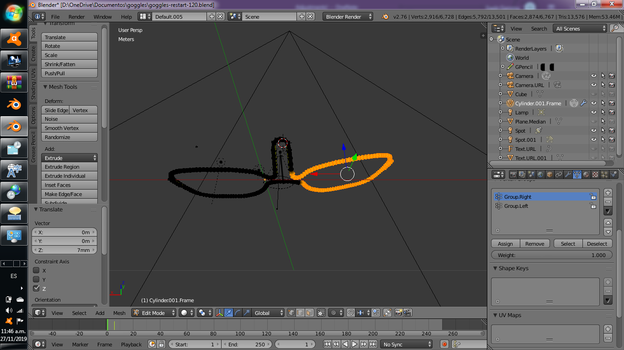
Task: Select the translate manipulator arrow icon
Action: coord(229,313)
